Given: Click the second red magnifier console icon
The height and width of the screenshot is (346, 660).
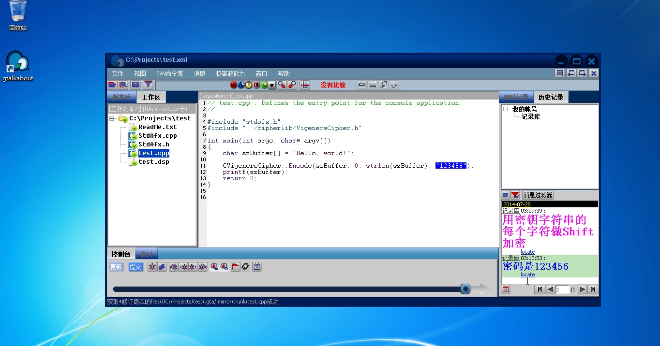Looking at the screenshot, I should (x=224, y=267).
